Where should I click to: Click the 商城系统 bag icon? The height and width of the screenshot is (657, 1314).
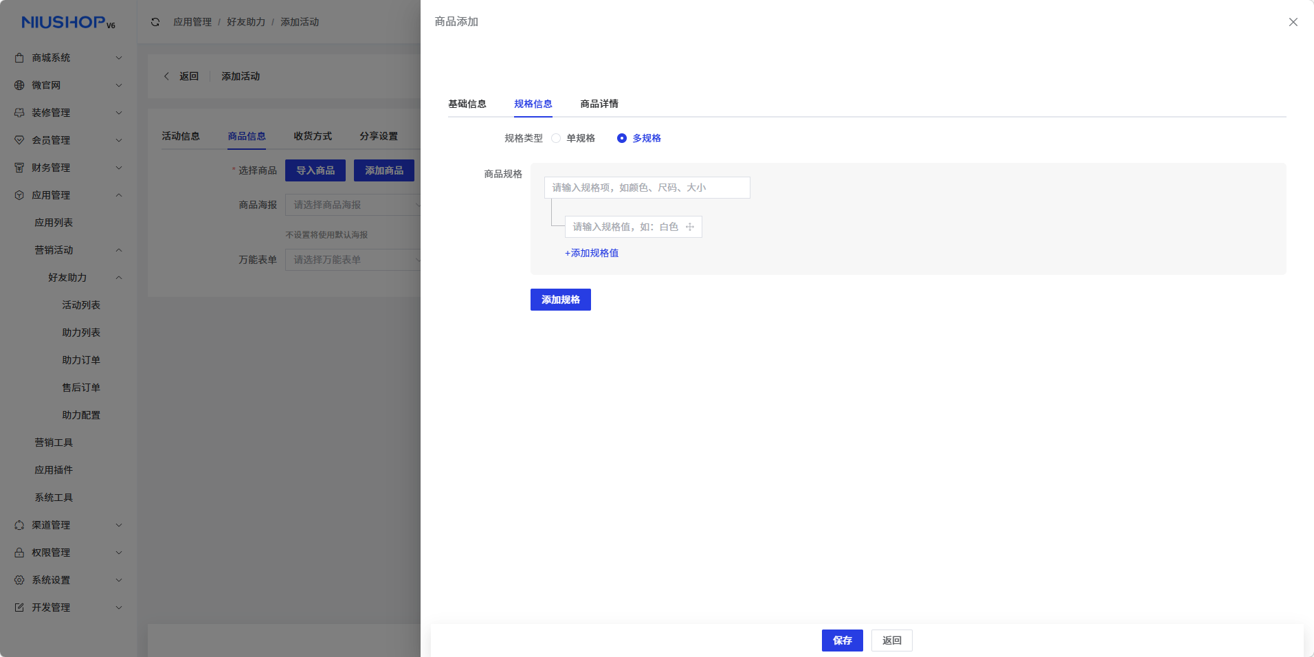[x=19, y=58]
